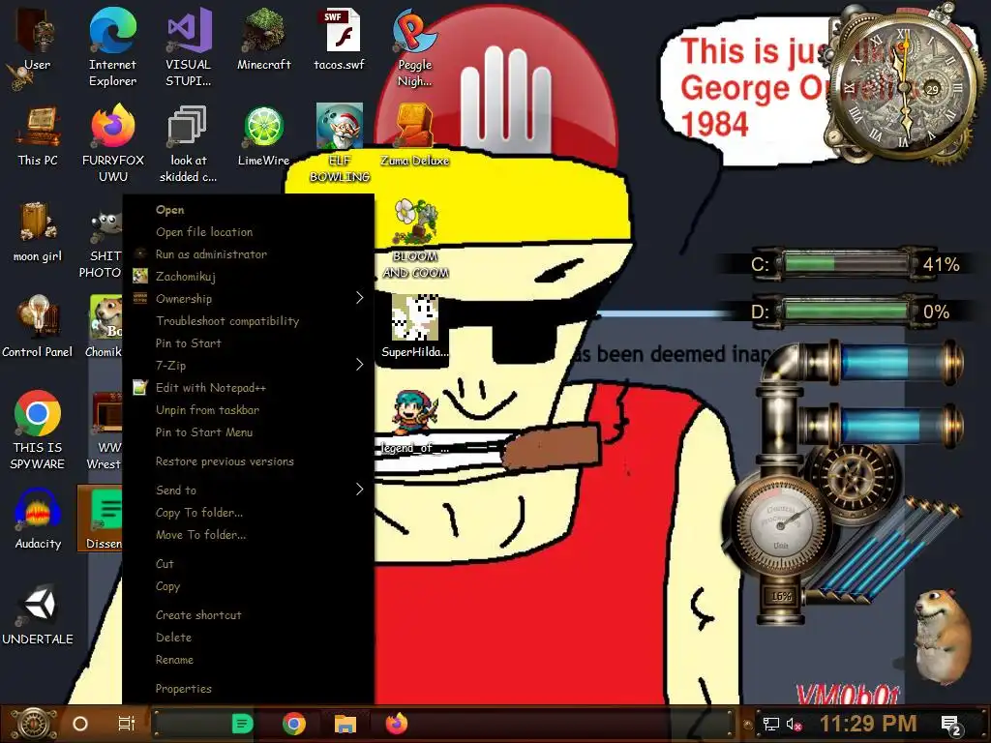Select Restore previous versions
The height and width of the screenshot is (743, 991).
[x=249, y=461]
